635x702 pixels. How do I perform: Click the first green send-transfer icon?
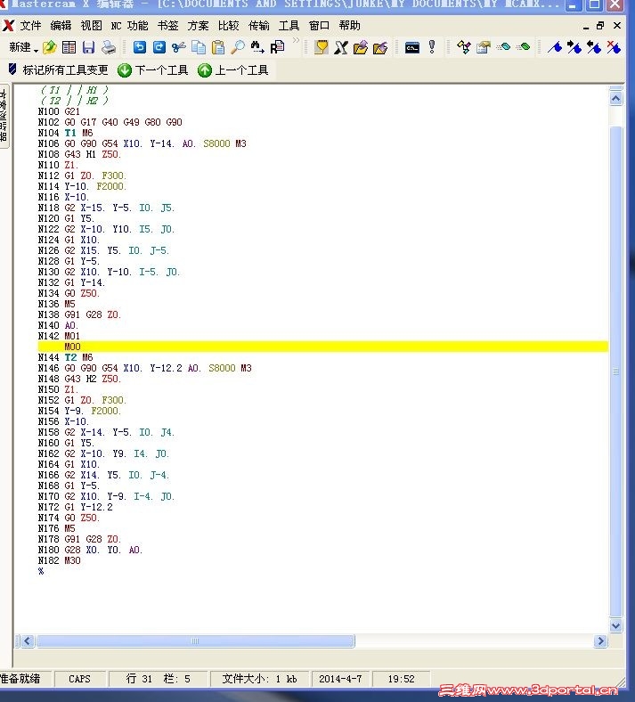503,46
